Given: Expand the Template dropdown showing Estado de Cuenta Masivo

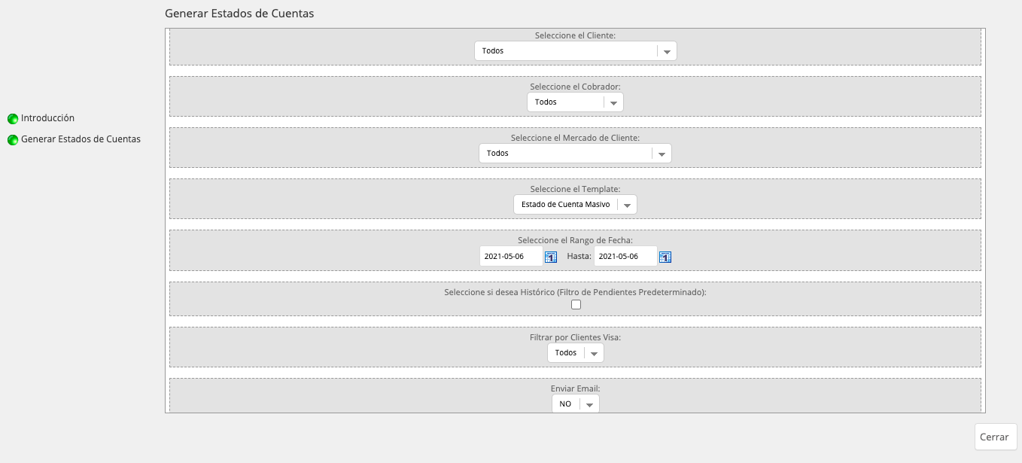Looking at the screenshot, I should click(576, 204).
